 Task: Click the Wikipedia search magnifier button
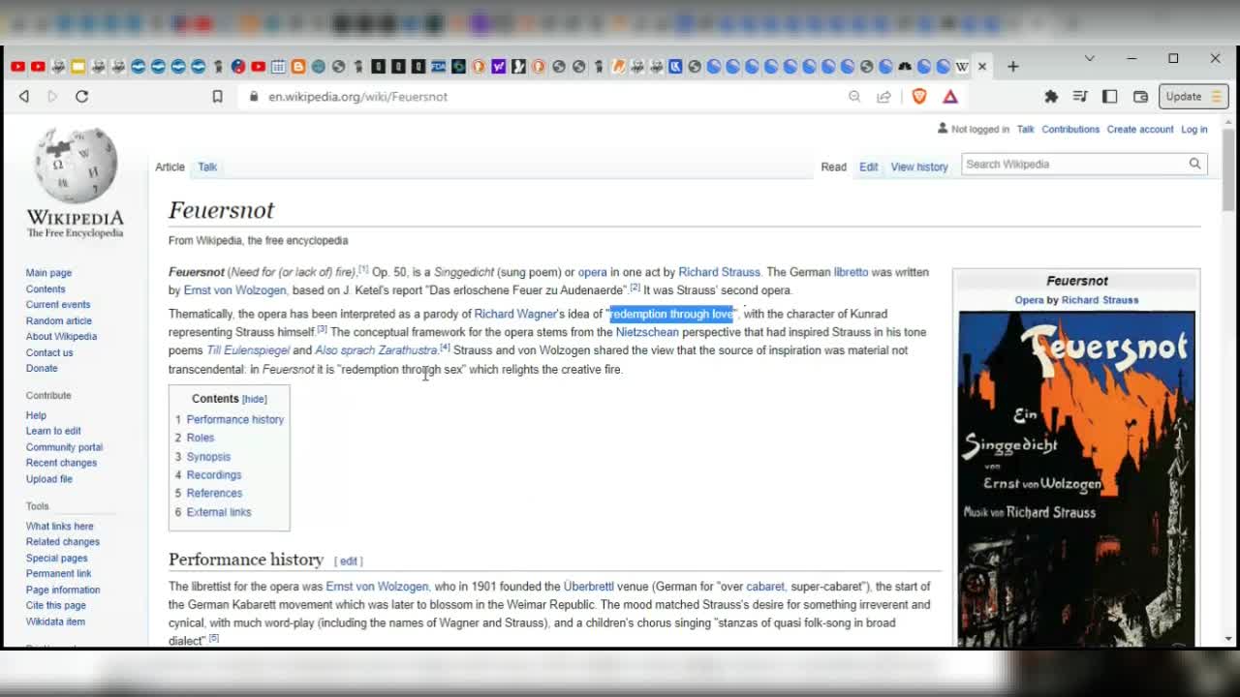1194,165
